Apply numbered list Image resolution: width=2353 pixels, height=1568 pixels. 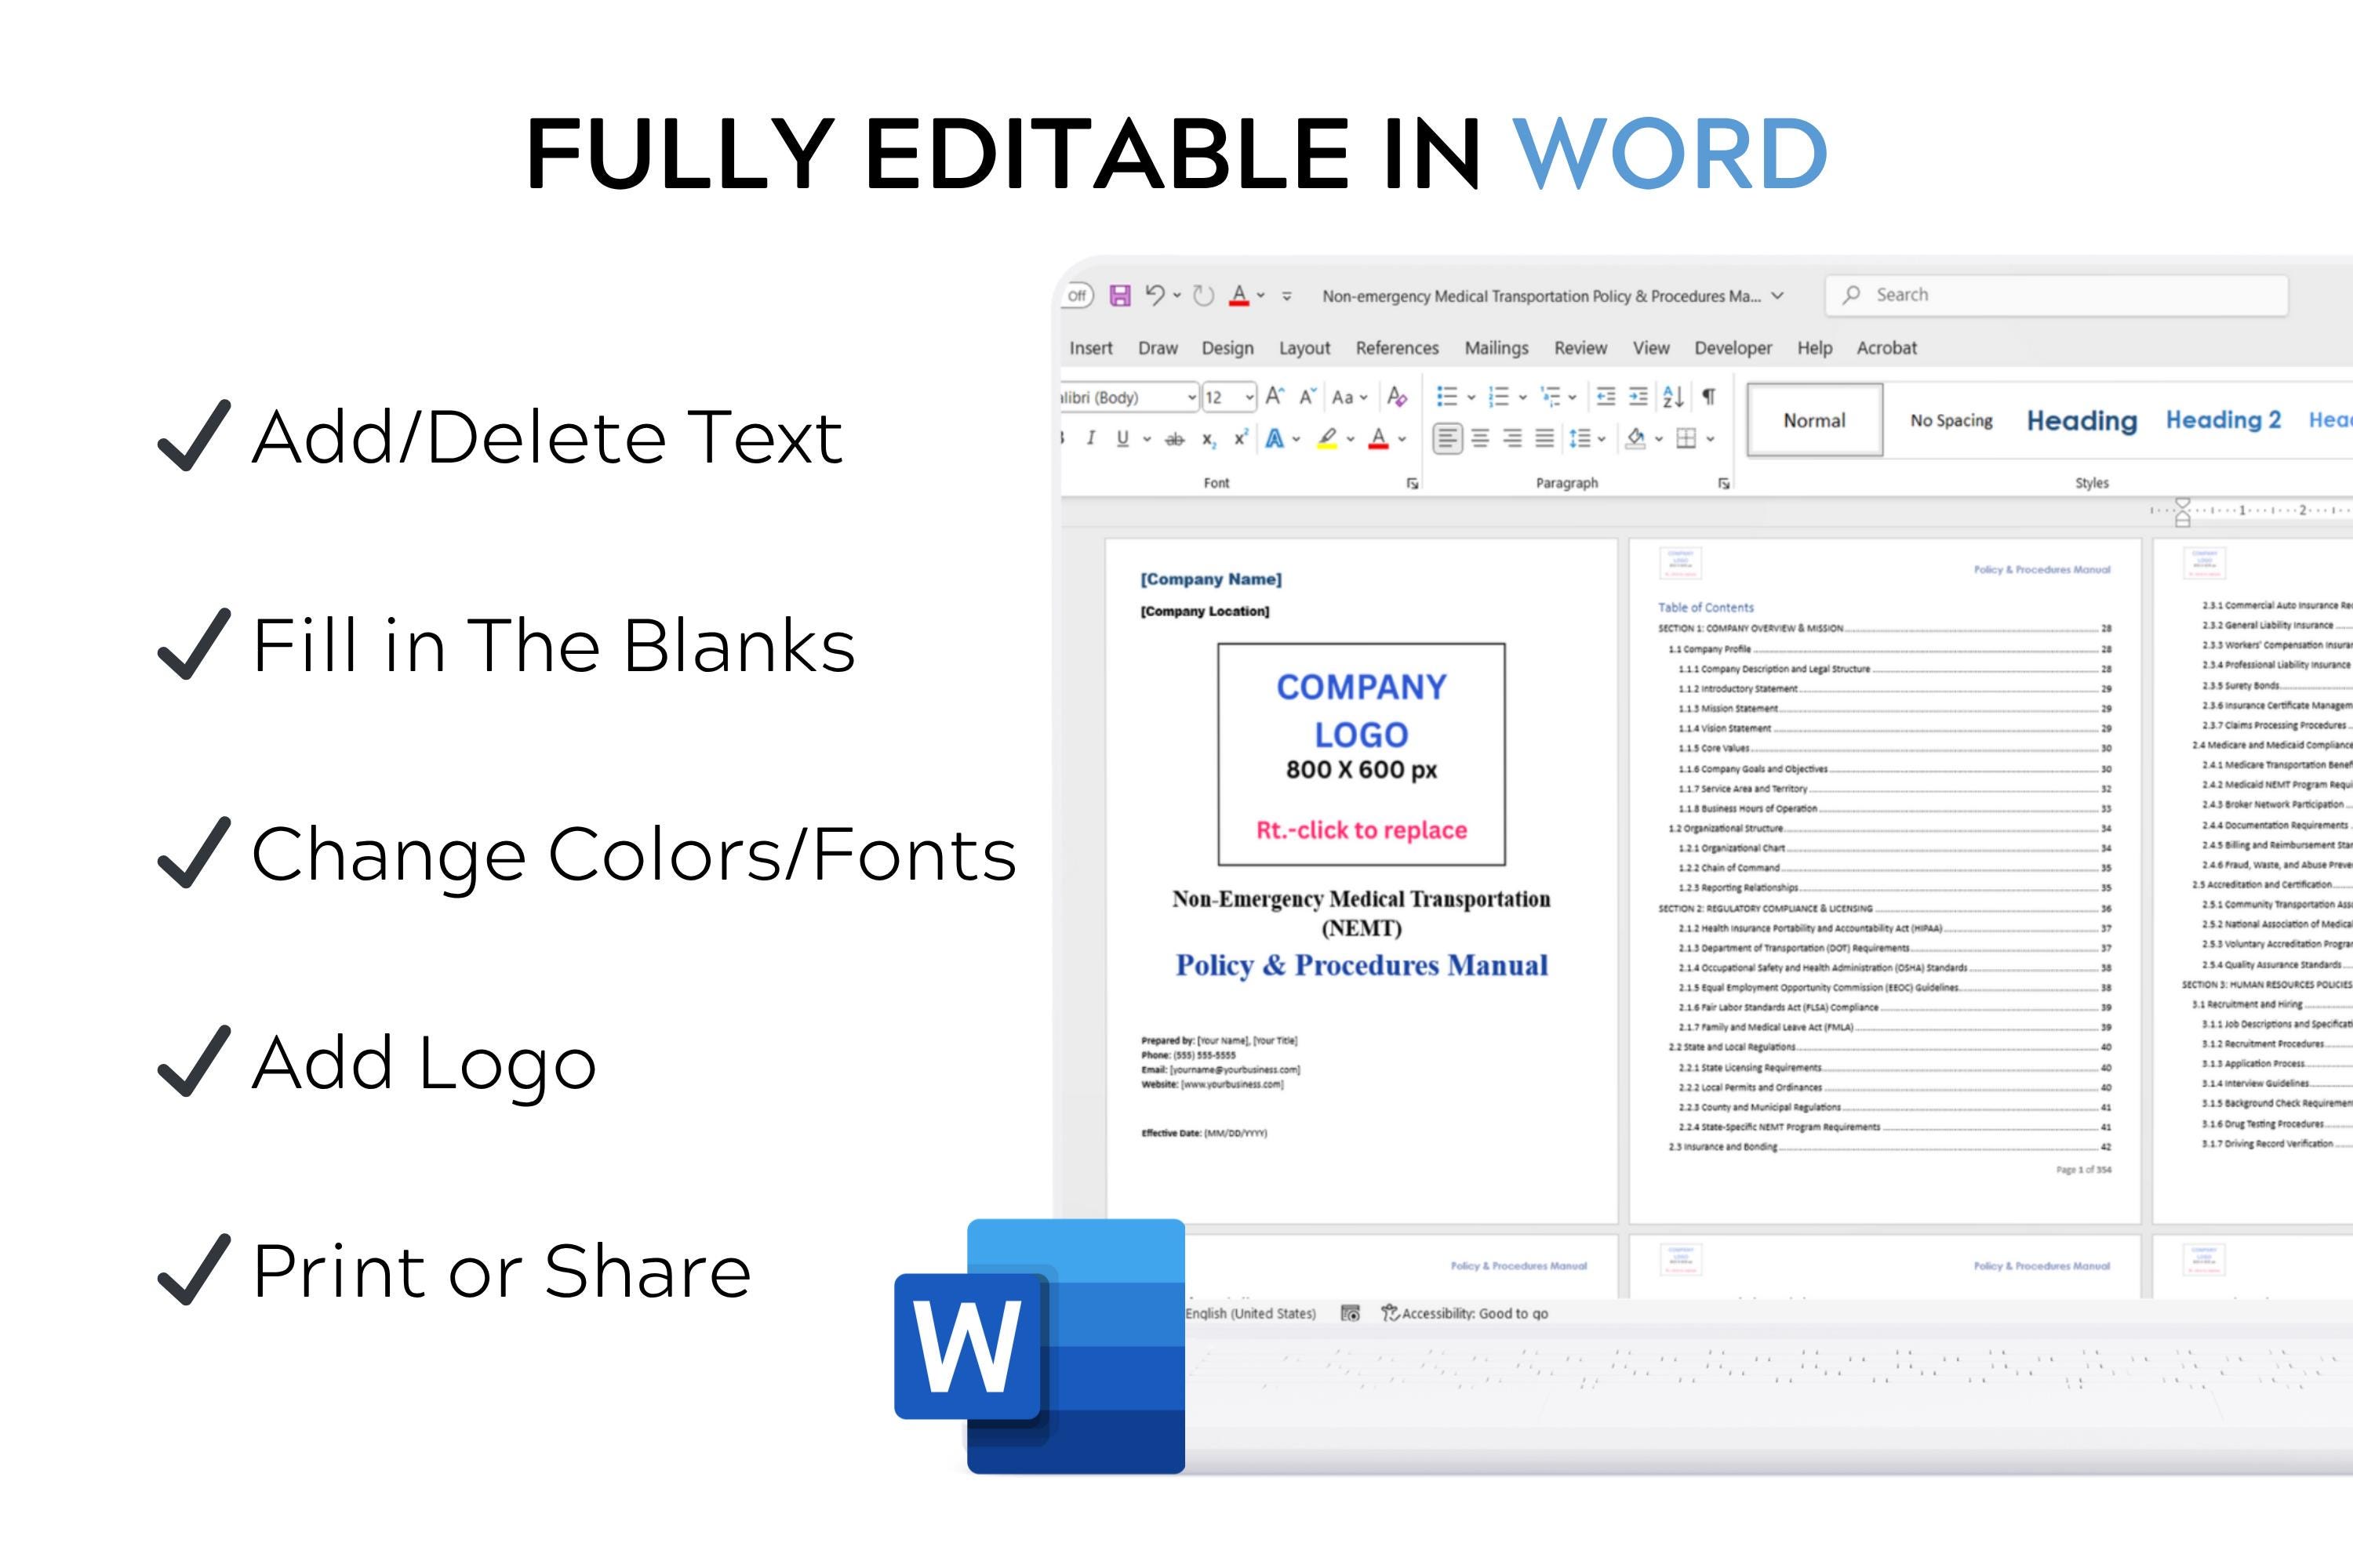click(1499, 396)
